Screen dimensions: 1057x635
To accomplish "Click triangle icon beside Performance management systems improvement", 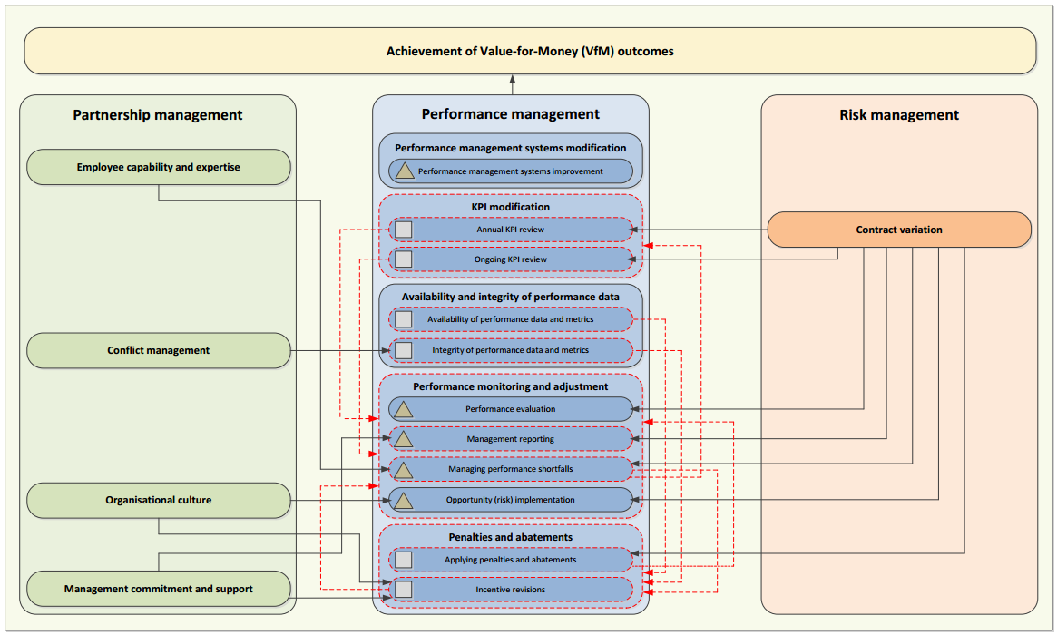I will tap(405, 171).
